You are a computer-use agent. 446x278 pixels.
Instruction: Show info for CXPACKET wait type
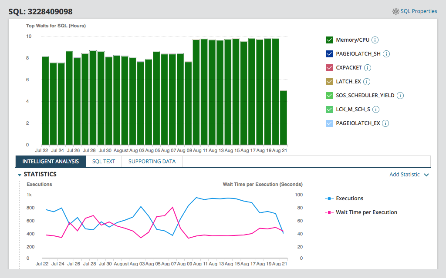point(367,68)
